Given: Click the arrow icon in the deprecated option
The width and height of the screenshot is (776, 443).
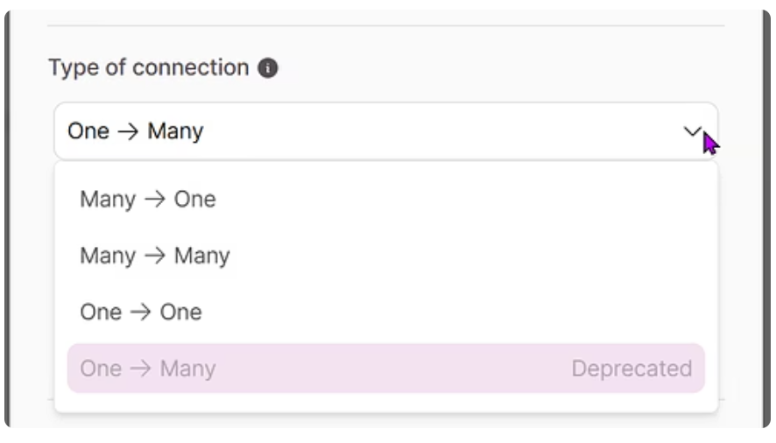Looking at the screenshot, I should pos(140,369).
